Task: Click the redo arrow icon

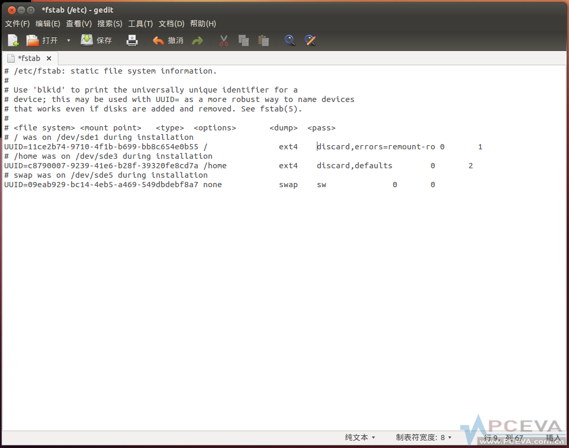Action: [x=197, y=40]
